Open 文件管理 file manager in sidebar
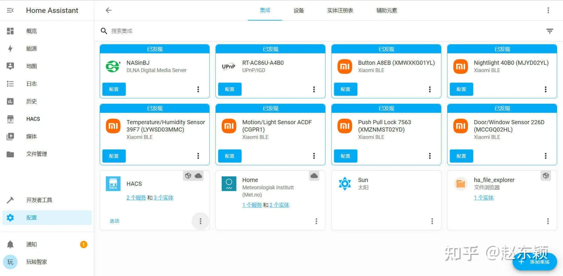This screenshot has height=276, width=563. pos(47,154)
